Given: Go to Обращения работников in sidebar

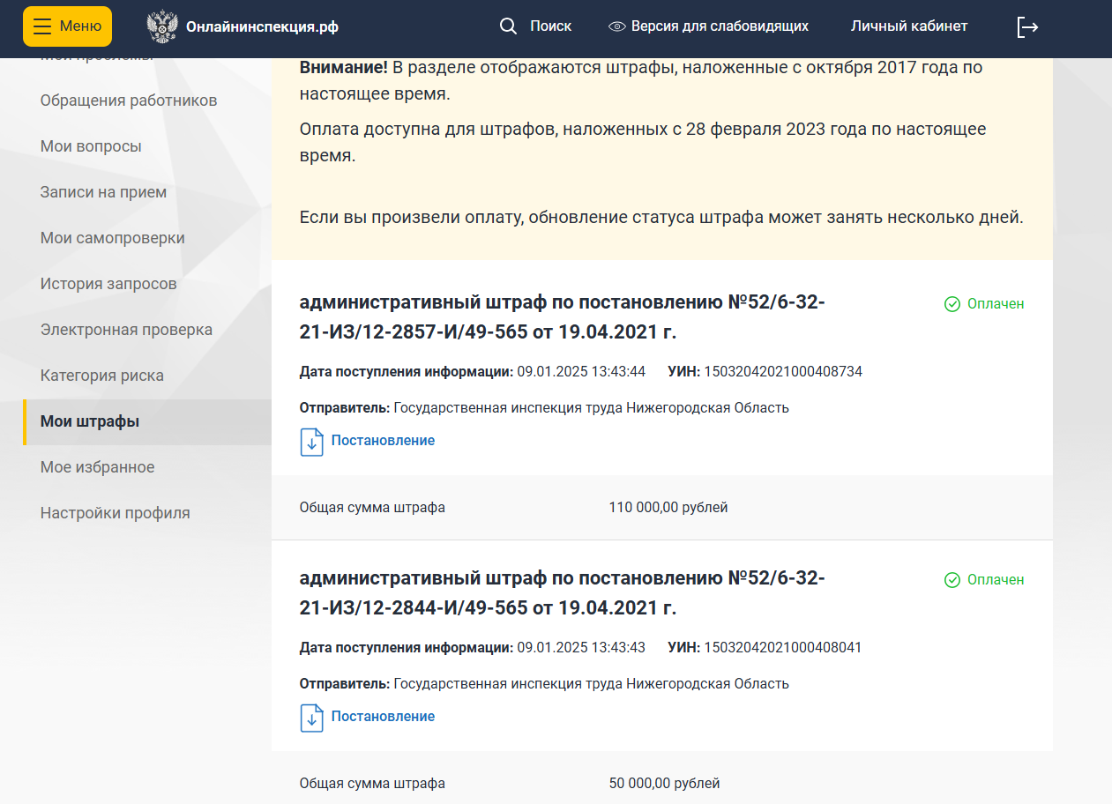Looking at the screenshot, I should pyautogui.click(x=129, y=100).
